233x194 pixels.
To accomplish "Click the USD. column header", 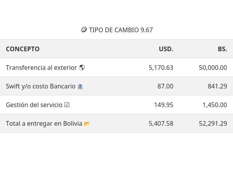I will tap(166, 49).
